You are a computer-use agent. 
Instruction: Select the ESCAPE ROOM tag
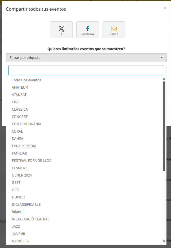tap(24, 146)
